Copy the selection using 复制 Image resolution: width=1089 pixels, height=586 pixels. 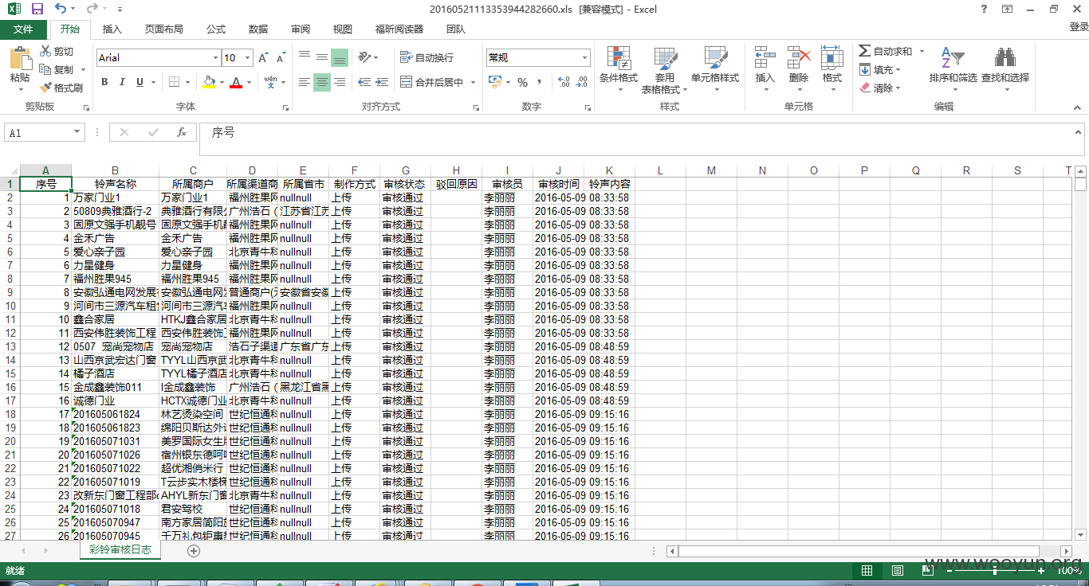(x=57, y=69)
